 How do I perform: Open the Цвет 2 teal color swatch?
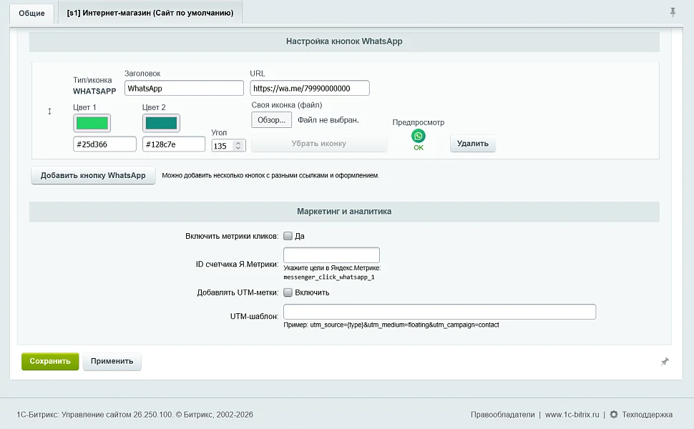tap(161, 123)
